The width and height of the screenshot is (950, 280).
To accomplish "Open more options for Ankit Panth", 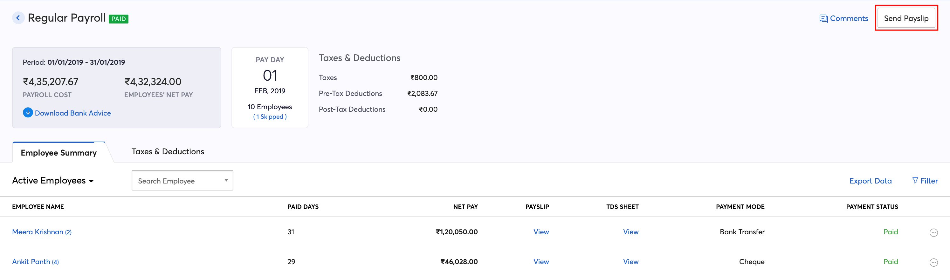I will coord(933,262).
